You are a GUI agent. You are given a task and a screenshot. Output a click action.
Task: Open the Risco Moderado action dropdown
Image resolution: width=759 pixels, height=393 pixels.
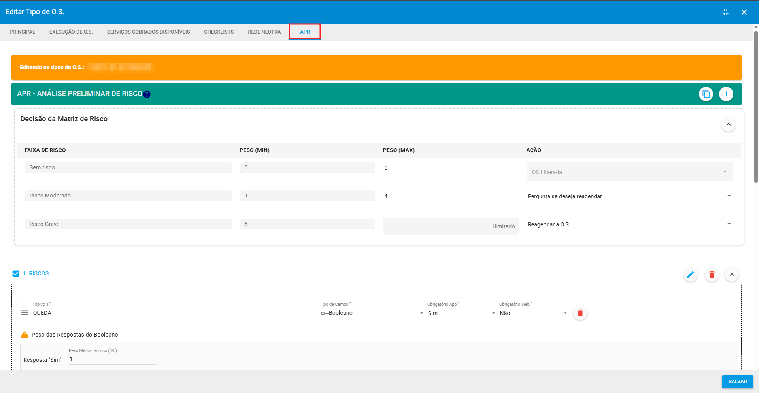[630, 196]
